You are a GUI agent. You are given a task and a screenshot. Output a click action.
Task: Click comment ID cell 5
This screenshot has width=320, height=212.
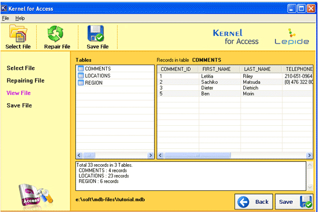[161, 94]
